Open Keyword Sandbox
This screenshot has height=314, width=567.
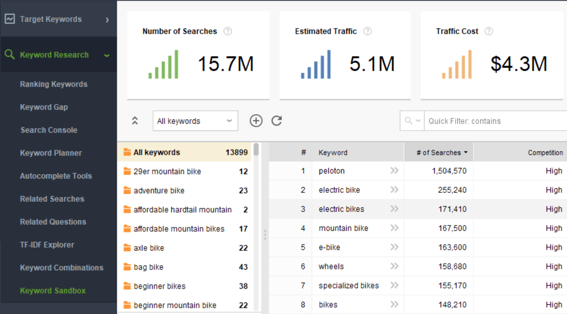tap(53, 291)
